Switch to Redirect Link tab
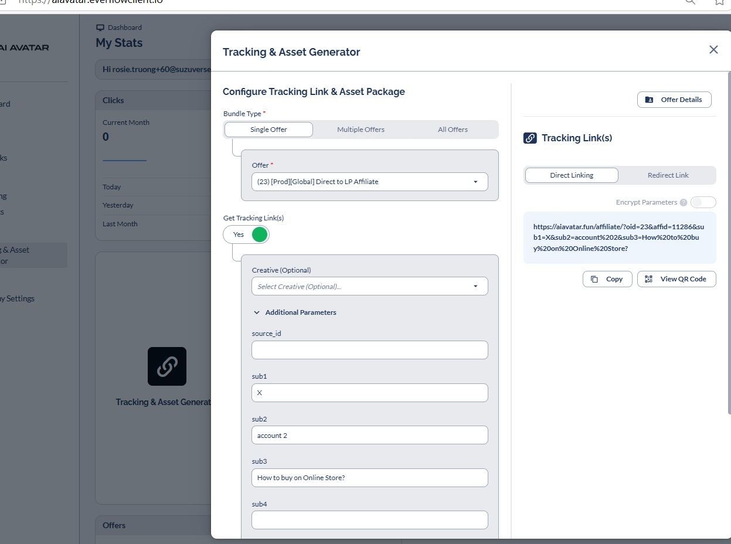 pos(668,175)
